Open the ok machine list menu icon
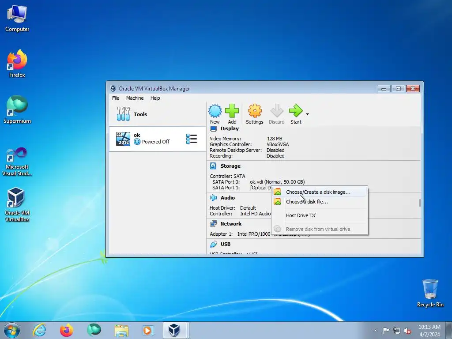Viewport: 452px width, 339px height. [x=192, y=139]
